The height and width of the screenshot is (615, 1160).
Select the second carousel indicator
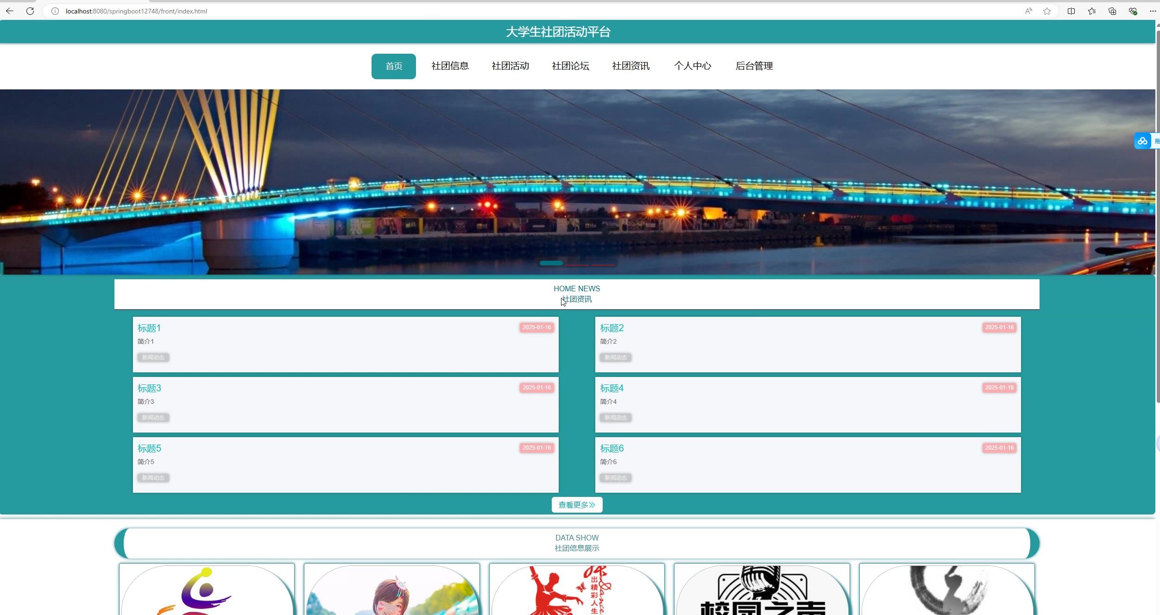click(x=577, y=265)
